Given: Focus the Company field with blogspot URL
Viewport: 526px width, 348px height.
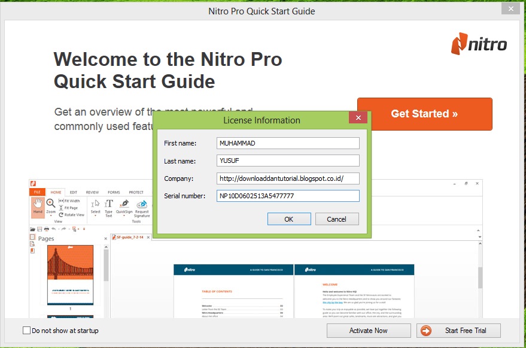Looking at the screenshot, I should click(x=288, y=178).
